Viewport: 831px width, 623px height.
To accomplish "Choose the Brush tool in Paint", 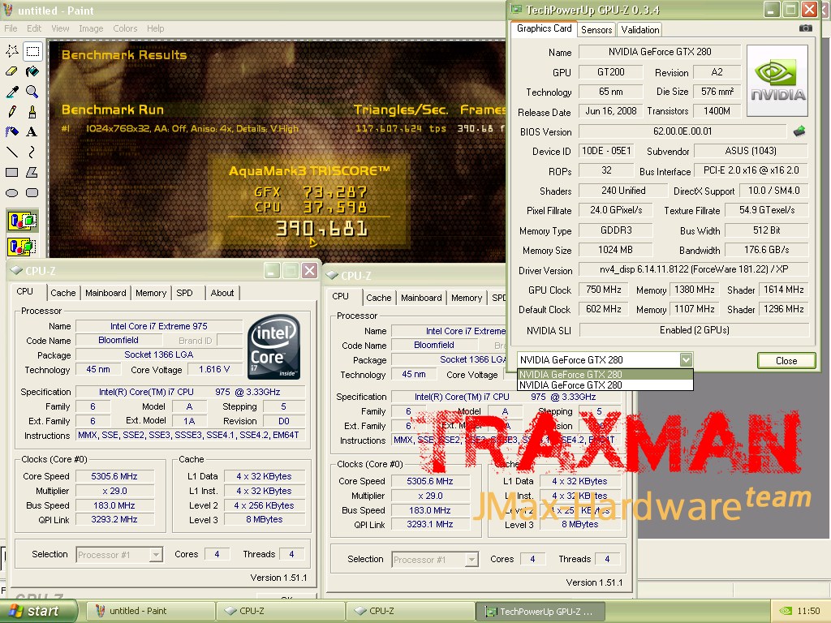I will pos(32,112).
